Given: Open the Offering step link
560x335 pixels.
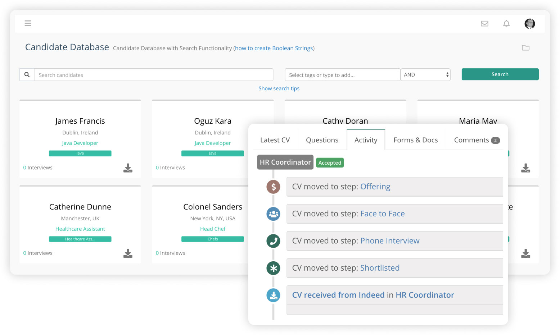Looking at the screenshot, I should tap(375, 187).
